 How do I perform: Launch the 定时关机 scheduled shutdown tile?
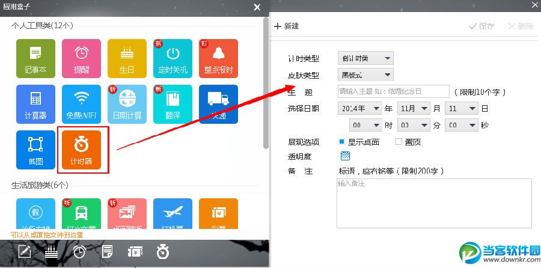pyautogui.click(x=173, y=58)
